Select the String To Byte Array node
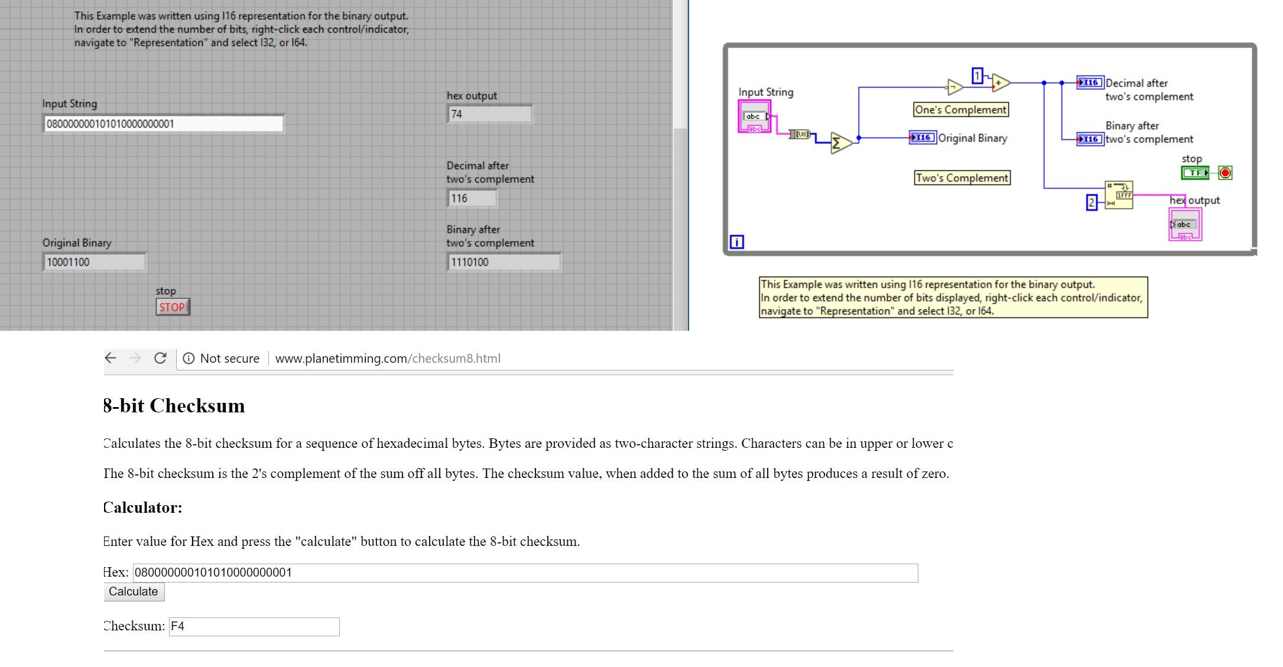The height and width of the screenshot is (667, 1283). 800,134
